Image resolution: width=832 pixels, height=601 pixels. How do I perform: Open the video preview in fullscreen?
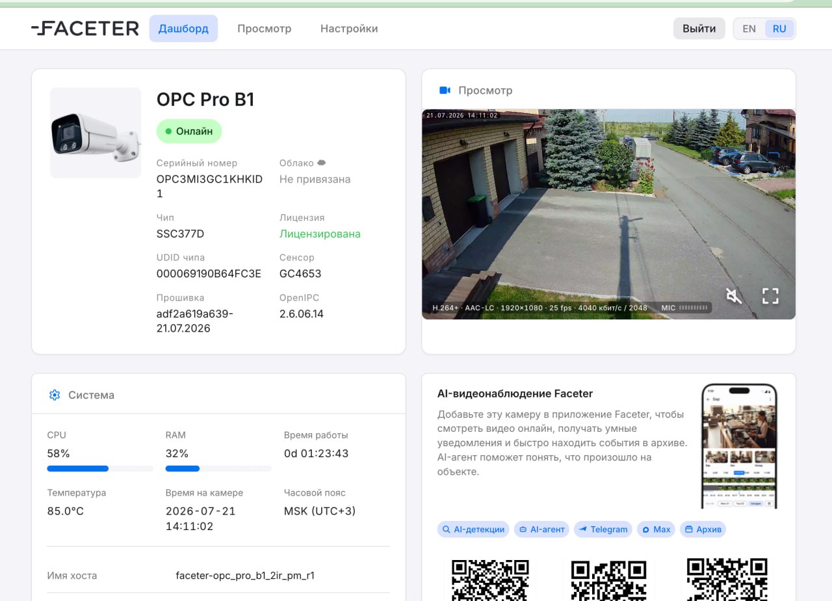tap(770, 297)
